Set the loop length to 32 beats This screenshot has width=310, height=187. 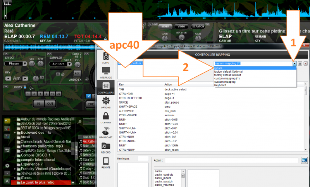point(59,94)
